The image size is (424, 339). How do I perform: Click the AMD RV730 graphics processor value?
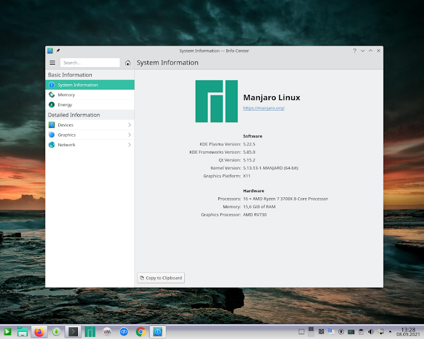click(255, 214)
